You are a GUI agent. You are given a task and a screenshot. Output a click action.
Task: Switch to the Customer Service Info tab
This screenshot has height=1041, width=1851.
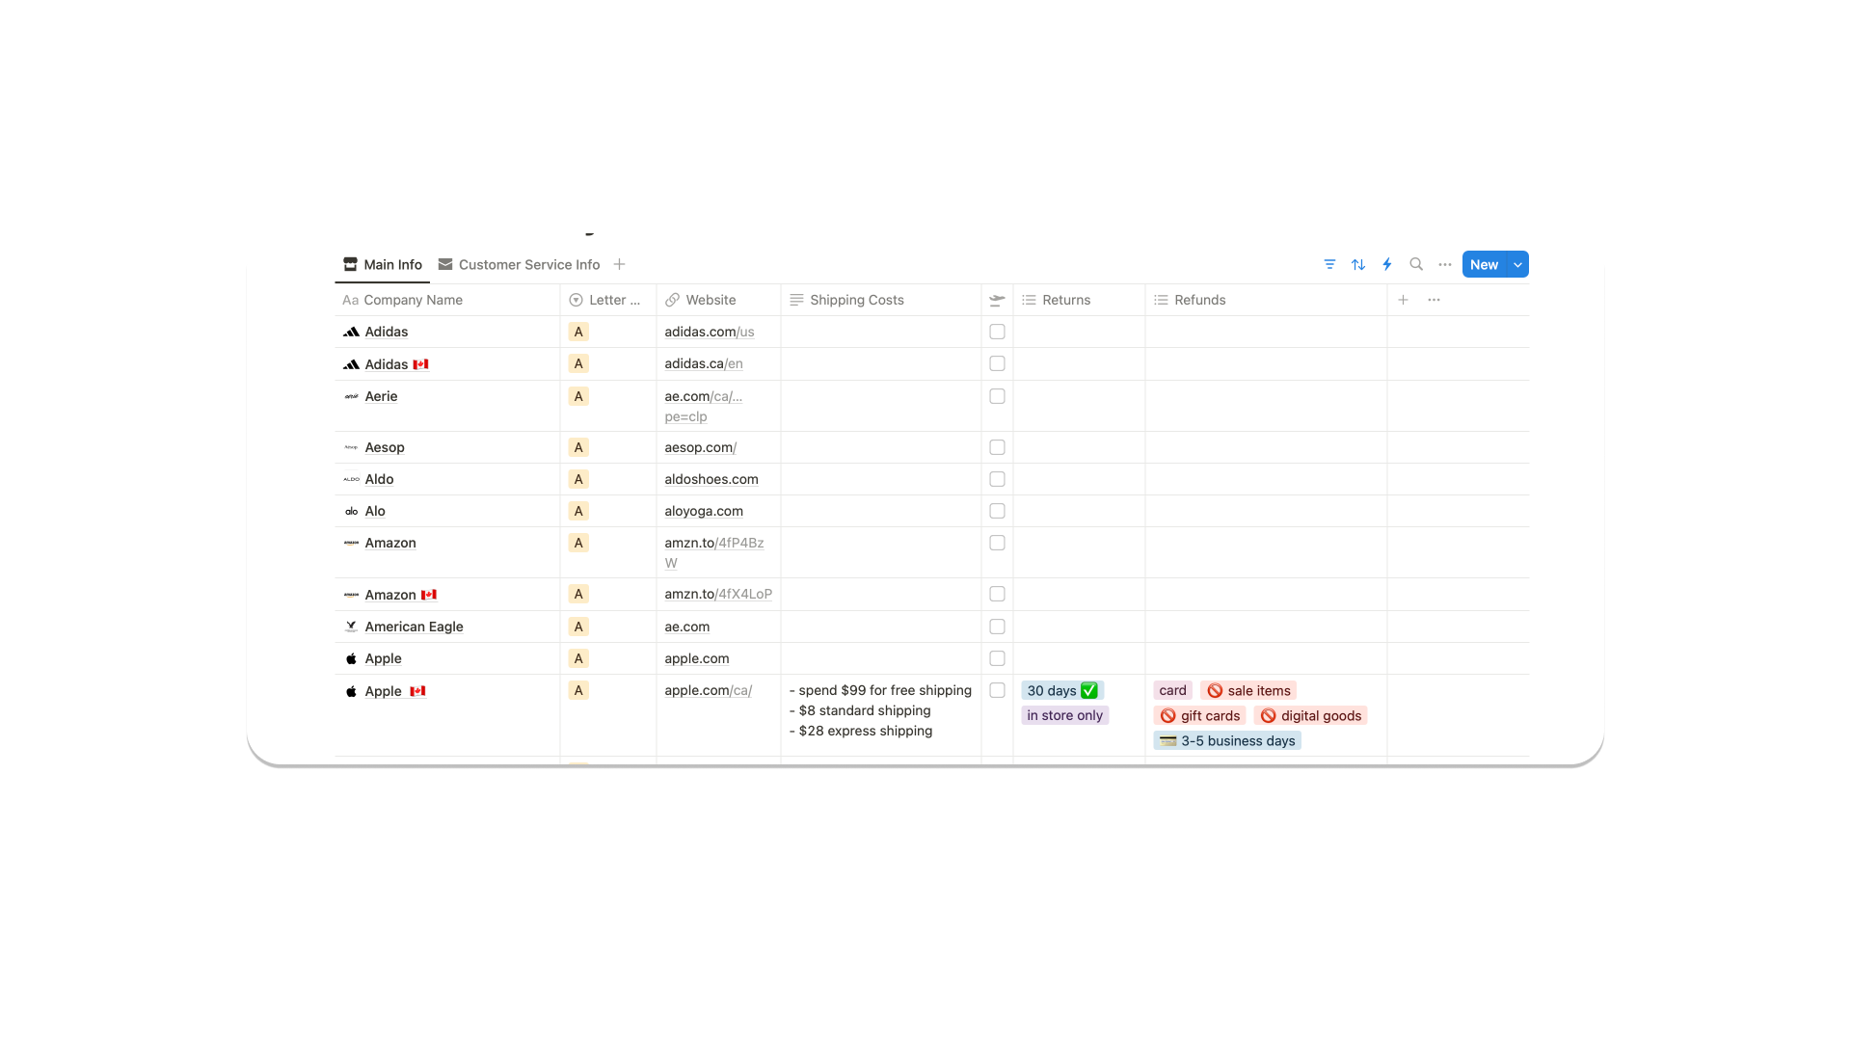[519, 264]
